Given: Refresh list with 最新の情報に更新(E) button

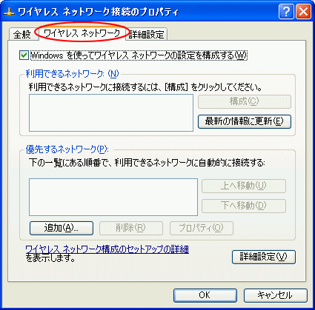Looking at the screenshot, I should 245,121.
